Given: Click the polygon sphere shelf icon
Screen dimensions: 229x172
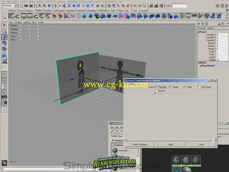Looking at the screenshot, I should (85, 16).
